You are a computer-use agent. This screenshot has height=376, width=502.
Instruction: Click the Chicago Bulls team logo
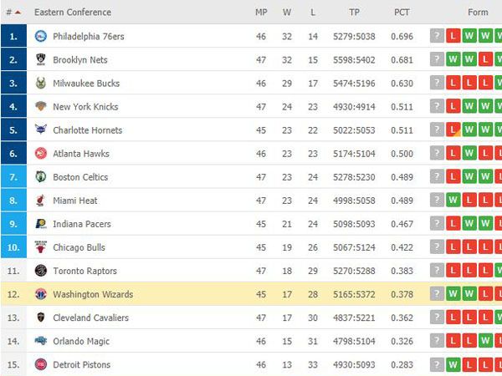click(x=41, y=247)
